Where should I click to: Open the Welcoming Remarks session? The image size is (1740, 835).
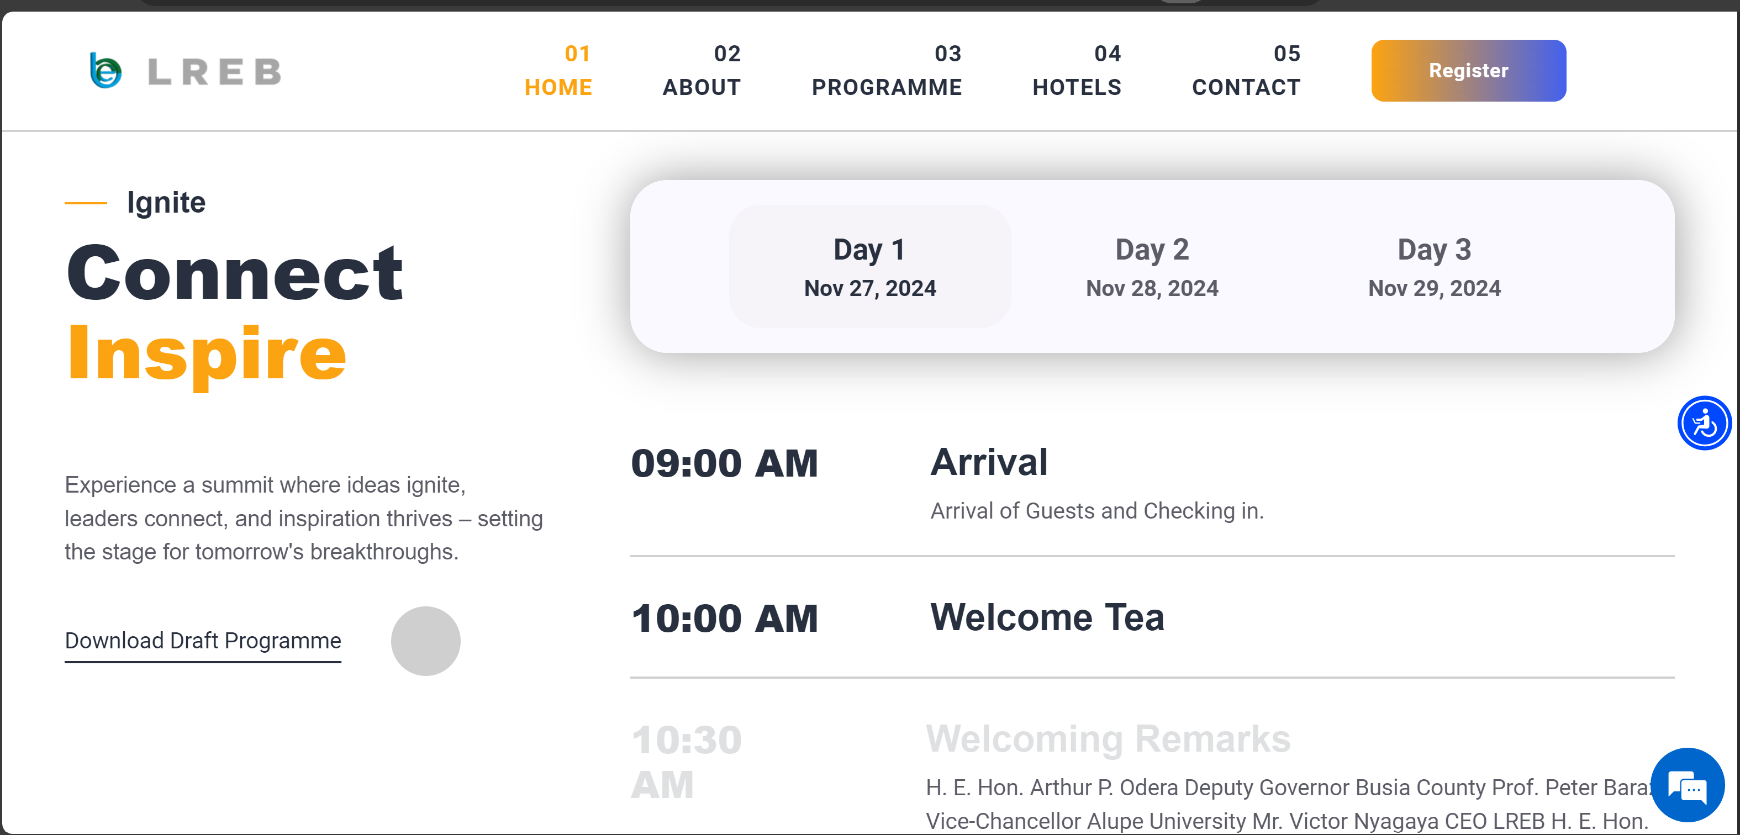(1108, 739)
